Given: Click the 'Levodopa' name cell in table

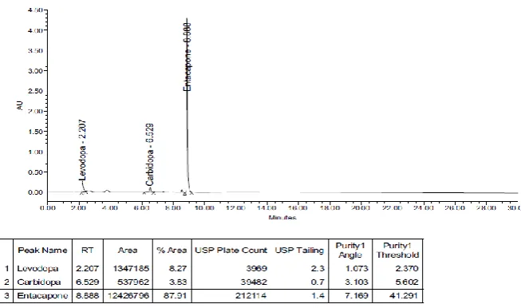Looking at the screenshot, I should (37, 268).
